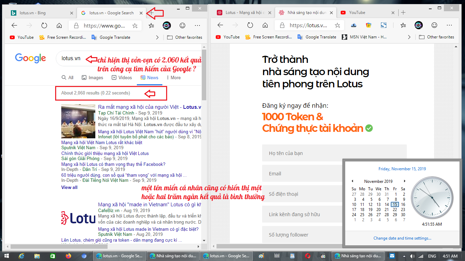Click the Email input field
The width and height of the screenshot is (465, 261).
[x=302, y=173]
